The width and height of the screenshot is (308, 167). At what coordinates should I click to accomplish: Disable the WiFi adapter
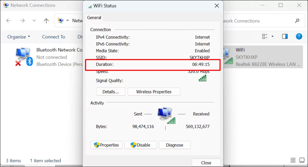pos(140,145)
